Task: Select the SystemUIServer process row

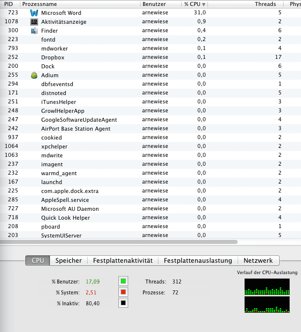Action: click(x=150, y=235)
